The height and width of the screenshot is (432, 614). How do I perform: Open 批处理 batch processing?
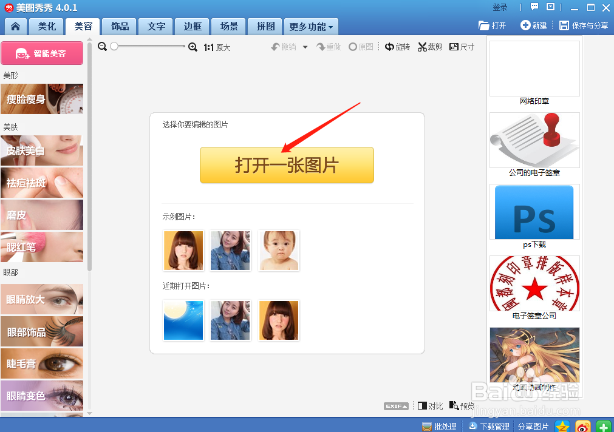click(439, 427)
